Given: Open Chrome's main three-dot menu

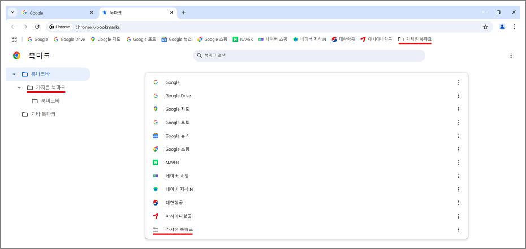Looking at the screenshot, I should [x=514, y=27].
